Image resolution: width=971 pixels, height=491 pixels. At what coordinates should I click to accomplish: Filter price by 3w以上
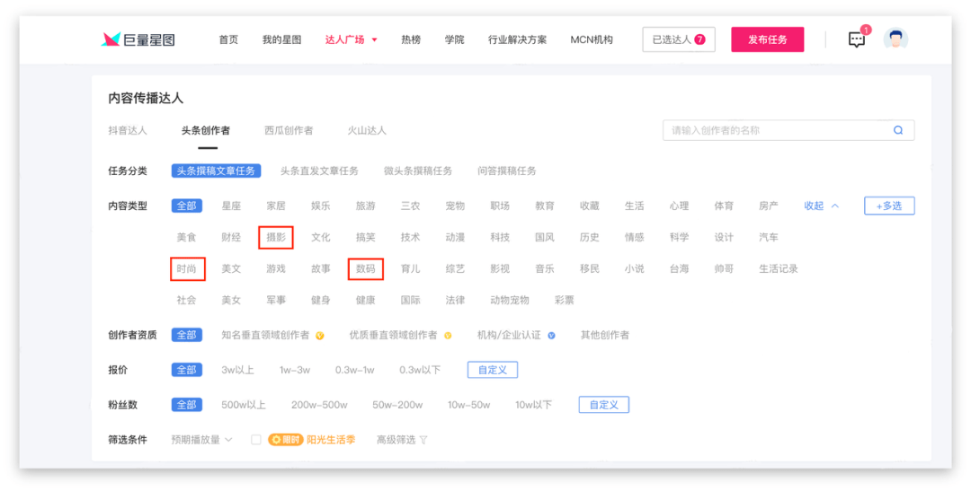(237, 370)
